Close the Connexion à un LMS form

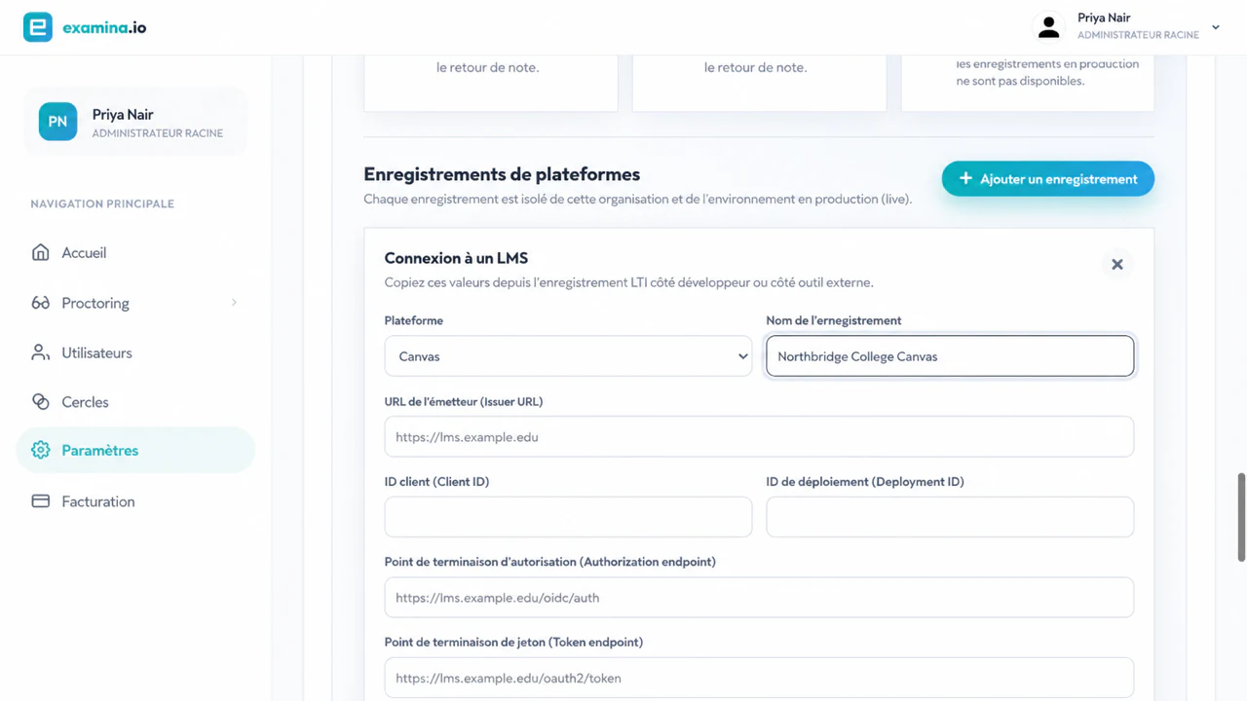tap(1117, 264)
